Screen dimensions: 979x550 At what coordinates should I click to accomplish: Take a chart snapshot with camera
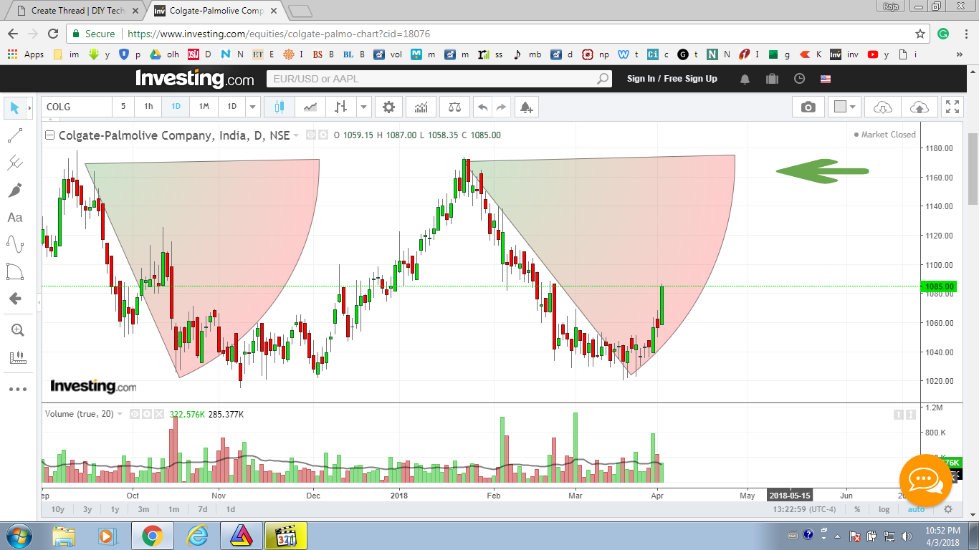click(x=808, y=107)
